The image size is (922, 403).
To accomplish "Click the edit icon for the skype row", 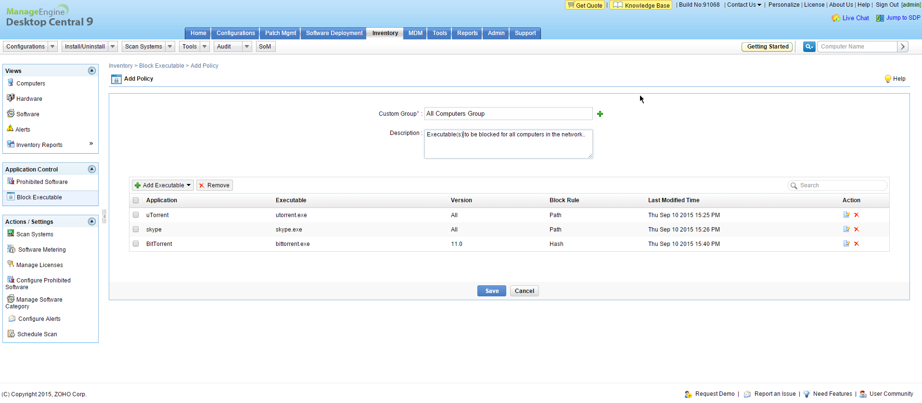I will point(846,229).
